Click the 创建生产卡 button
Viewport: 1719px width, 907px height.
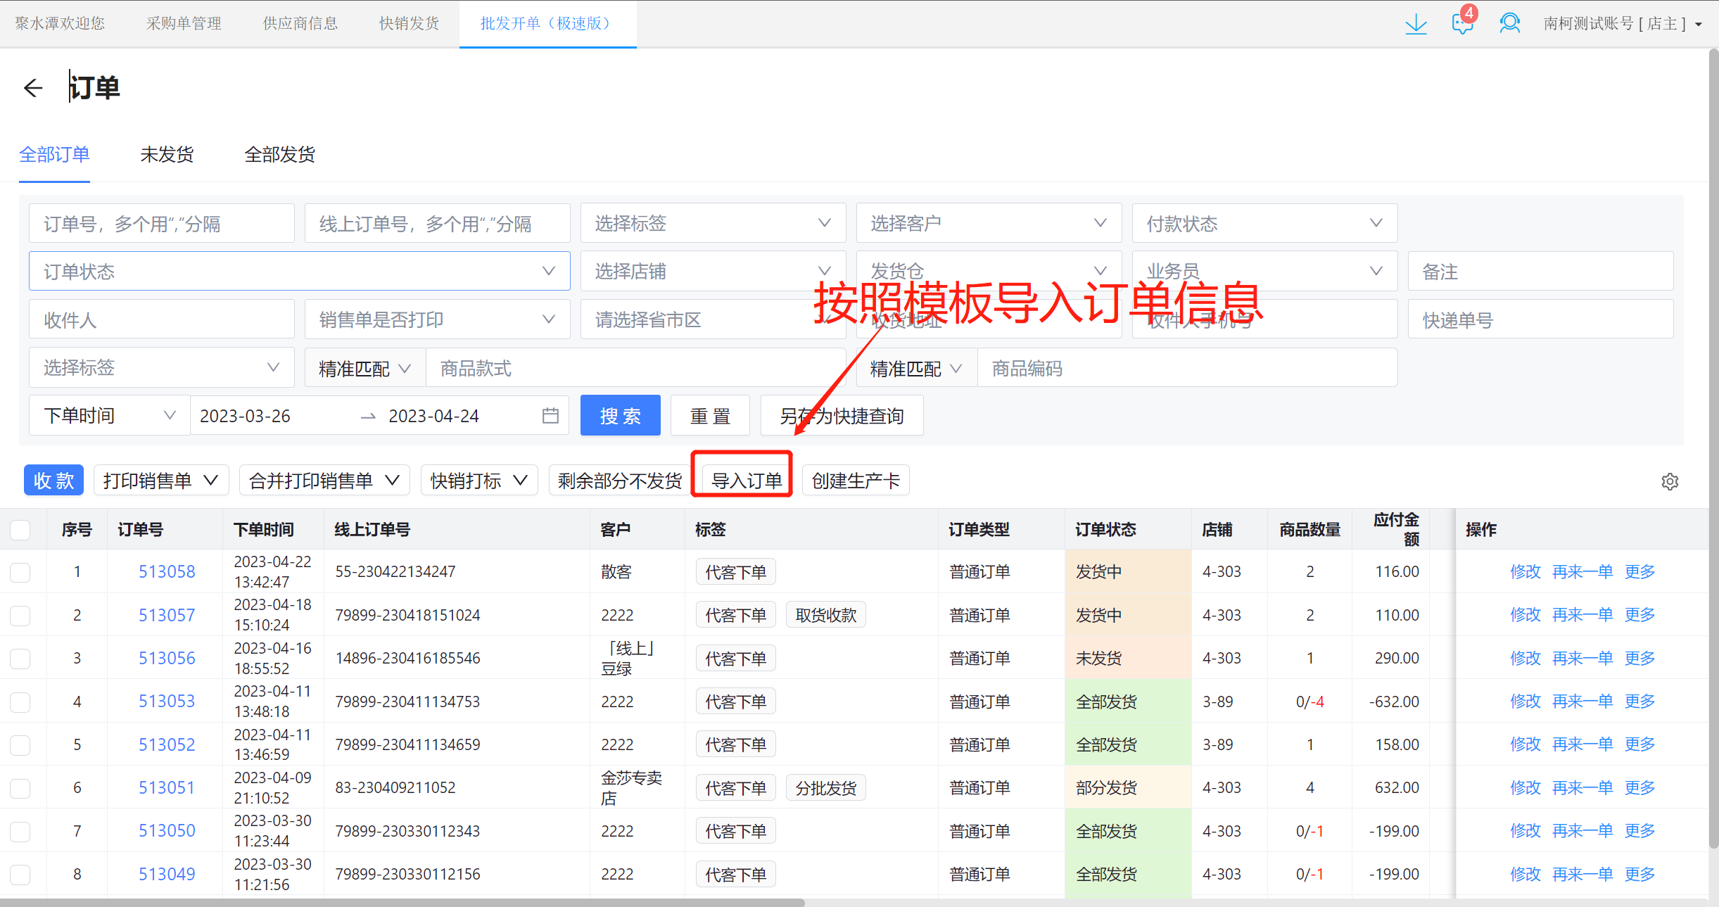tap(856, 481)
